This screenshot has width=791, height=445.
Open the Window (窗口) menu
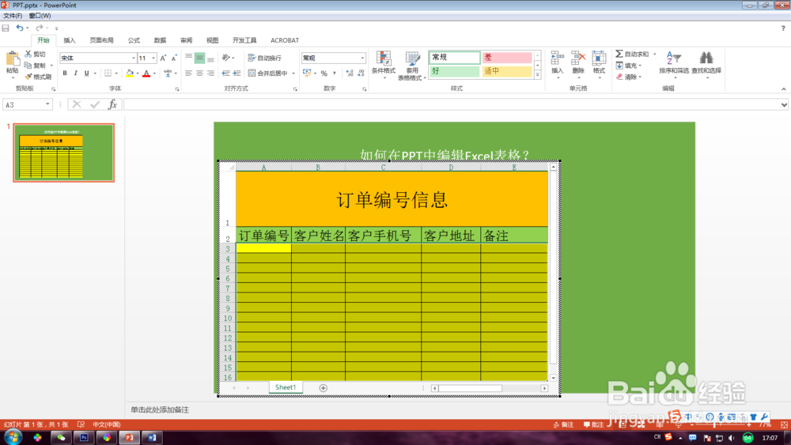[40, 16]
